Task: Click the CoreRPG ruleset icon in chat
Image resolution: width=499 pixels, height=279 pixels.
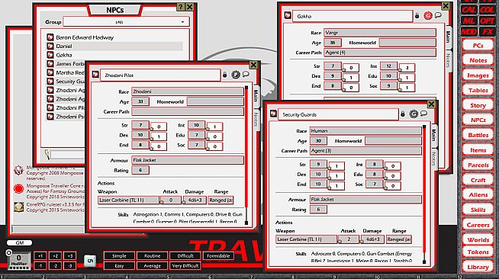Action: click(x=19, y=207)
